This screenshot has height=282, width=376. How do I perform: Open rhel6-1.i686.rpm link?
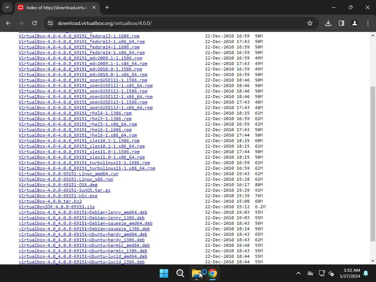pyautogui.click(x=75, y=130)
